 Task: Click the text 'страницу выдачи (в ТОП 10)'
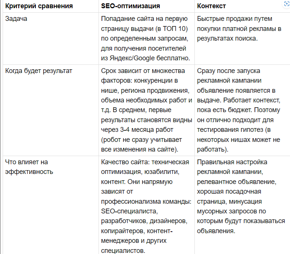point(144,29)
